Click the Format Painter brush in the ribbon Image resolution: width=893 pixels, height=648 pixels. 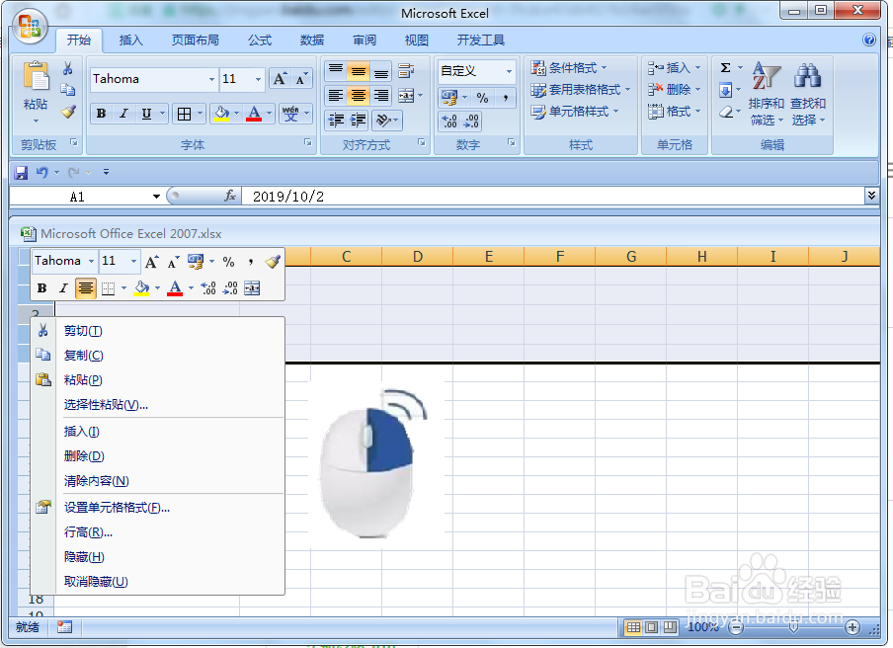click(x=68, y=112)
